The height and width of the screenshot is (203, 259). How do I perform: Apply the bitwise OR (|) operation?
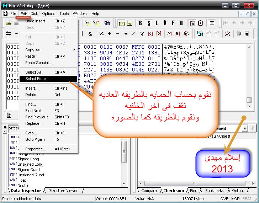pos(82,34)
